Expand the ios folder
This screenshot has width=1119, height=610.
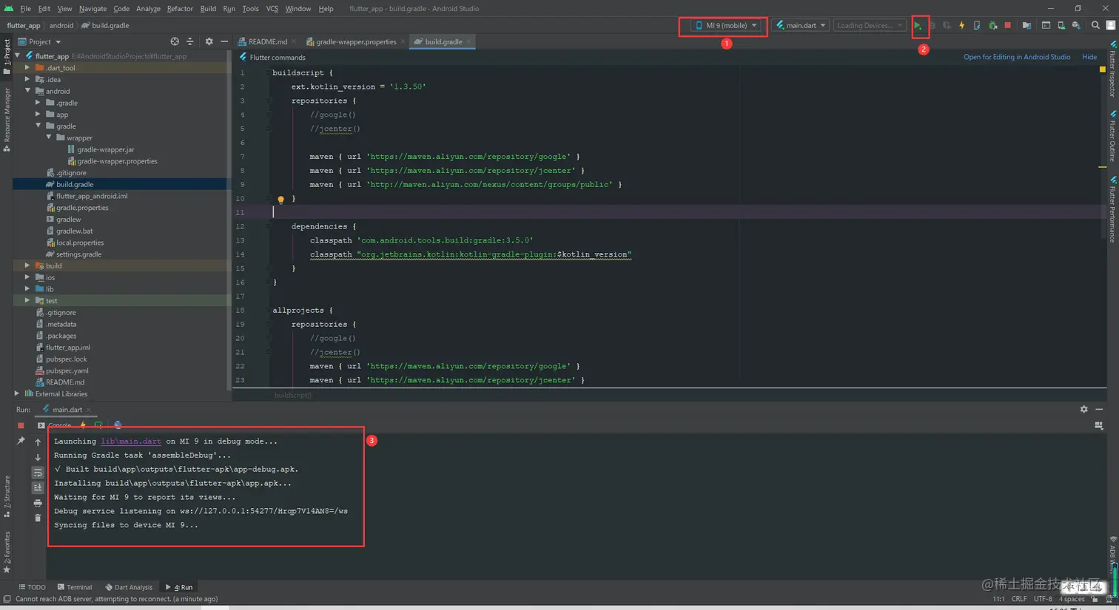tap(27, 278)
